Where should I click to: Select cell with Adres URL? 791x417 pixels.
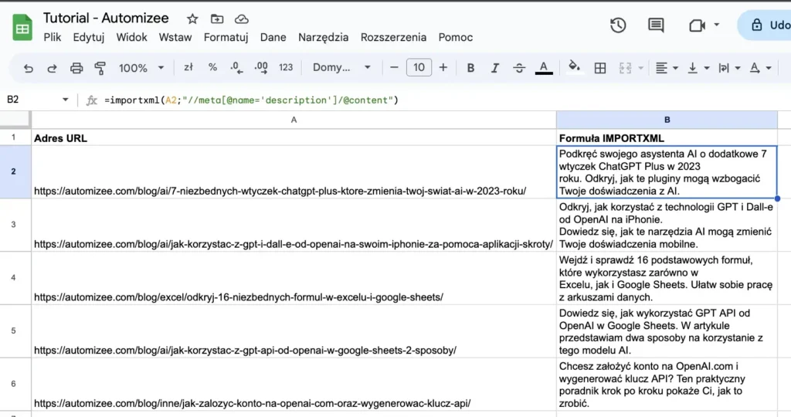(294, 137)
